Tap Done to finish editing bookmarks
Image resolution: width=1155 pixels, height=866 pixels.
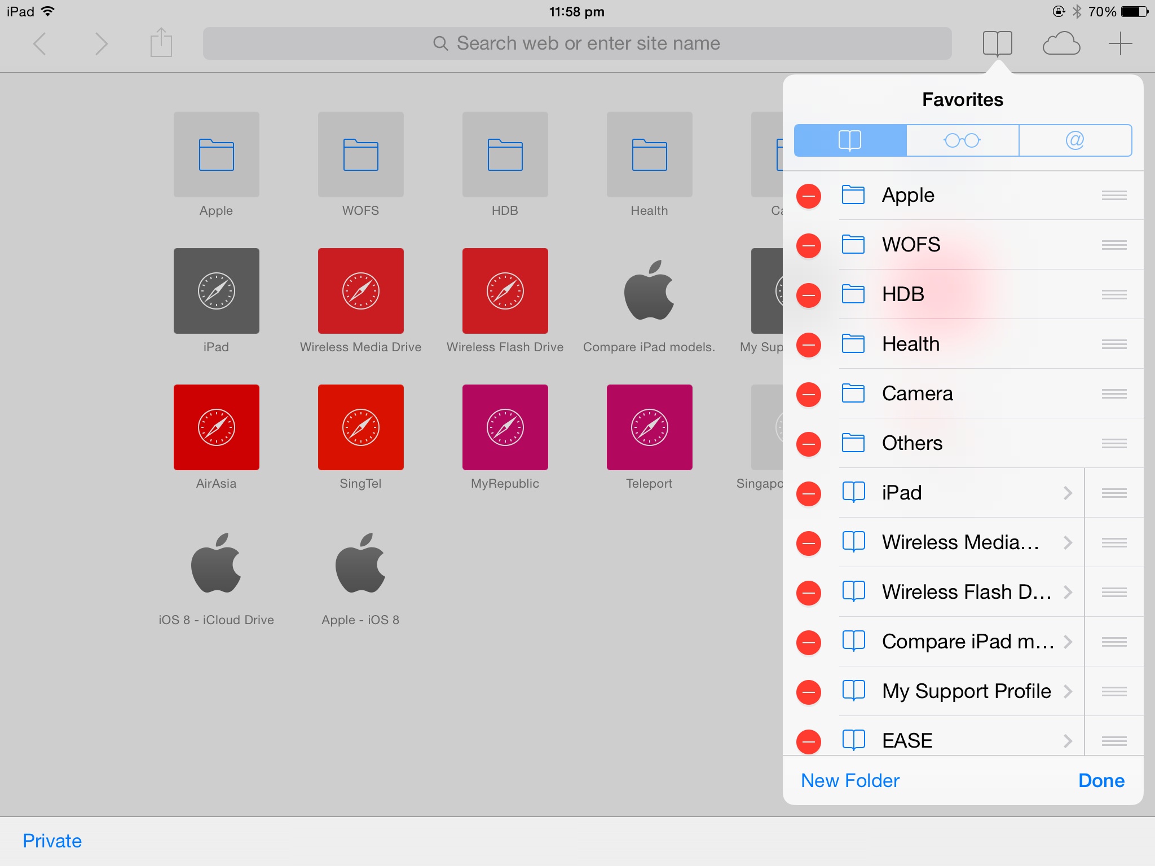[x=1101, y=780]
